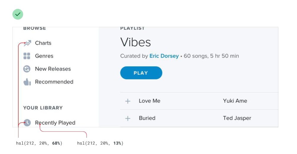This screenshot has height=154, width=297.
Task: Open curator Eric Dorsey's profile link
Action: 164,56
